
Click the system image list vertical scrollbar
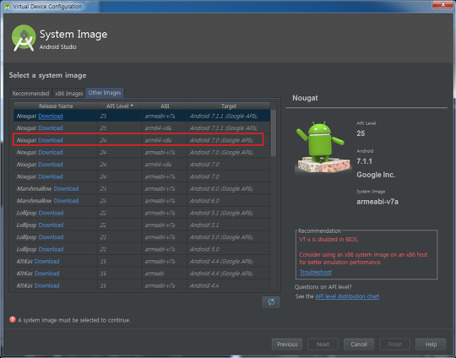point(274,133)
